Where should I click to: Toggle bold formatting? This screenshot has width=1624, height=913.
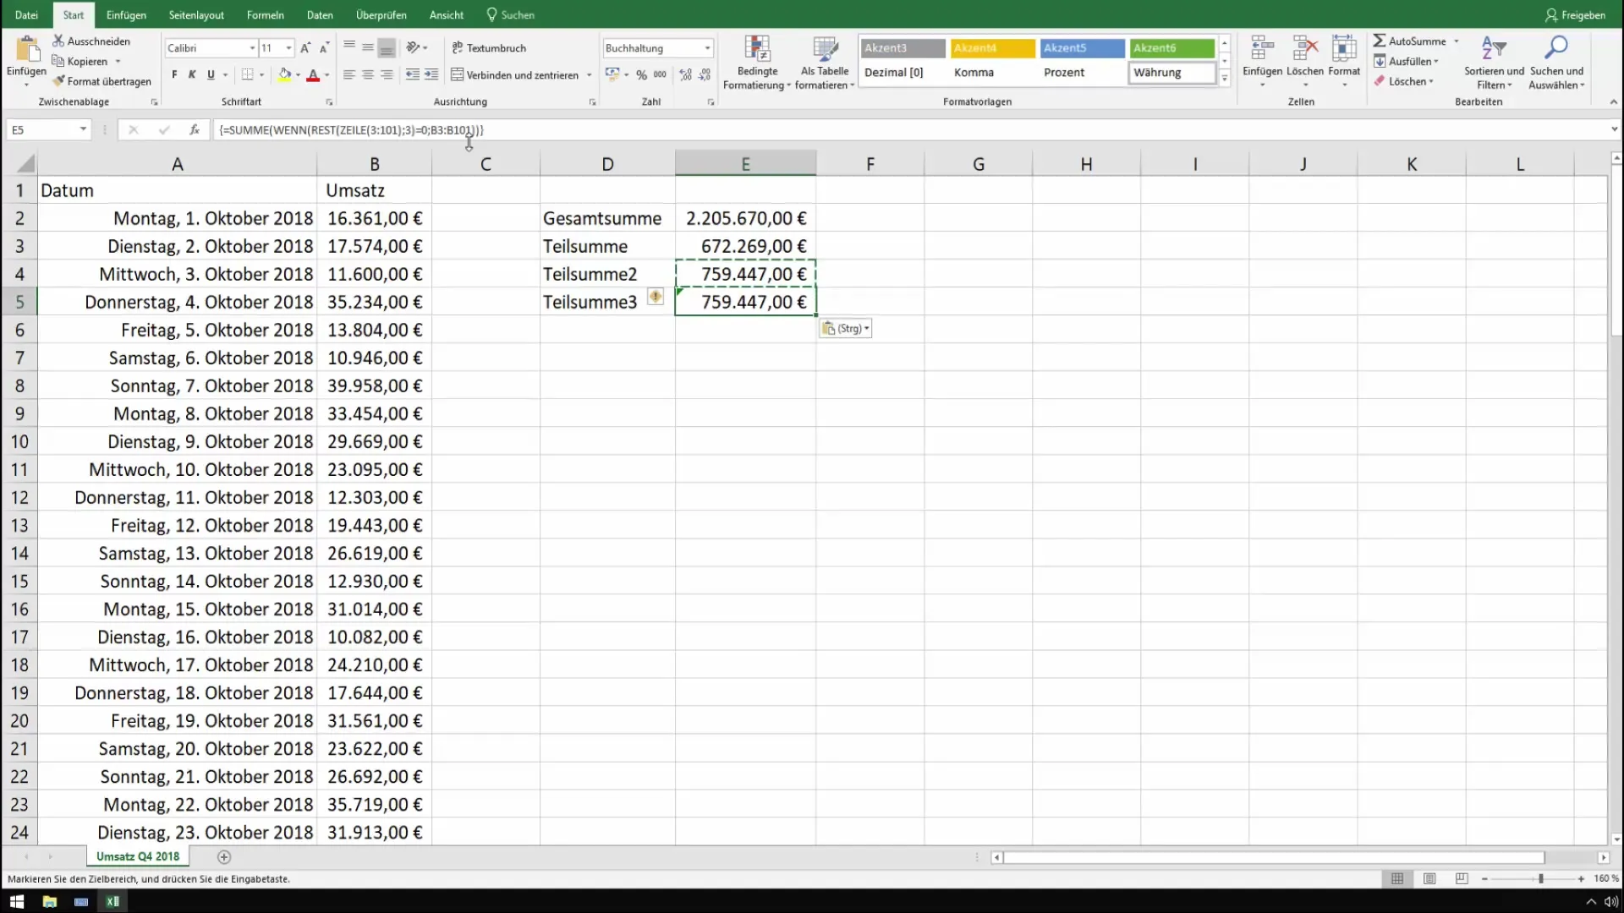tap(174, 75)
